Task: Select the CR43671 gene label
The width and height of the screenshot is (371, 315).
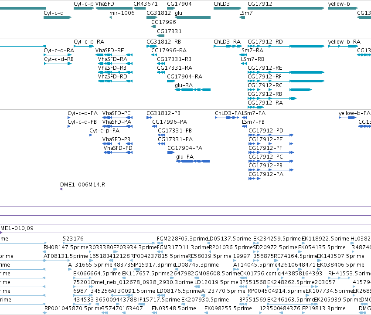Action: (x=146, y=4)
